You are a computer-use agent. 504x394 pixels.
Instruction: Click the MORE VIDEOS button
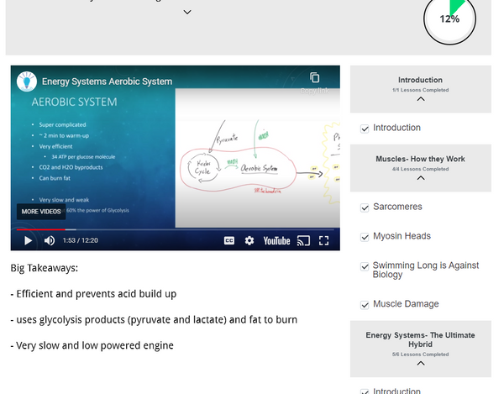[41, 212]
